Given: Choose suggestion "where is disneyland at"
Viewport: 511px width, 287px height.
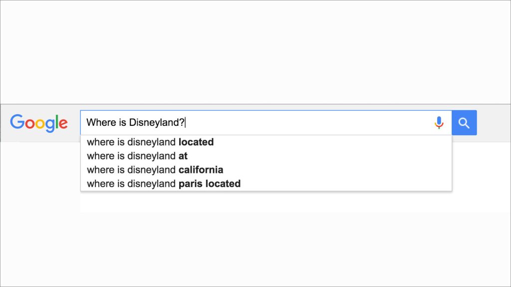Looking at the screenshot, I should [137, 156].
